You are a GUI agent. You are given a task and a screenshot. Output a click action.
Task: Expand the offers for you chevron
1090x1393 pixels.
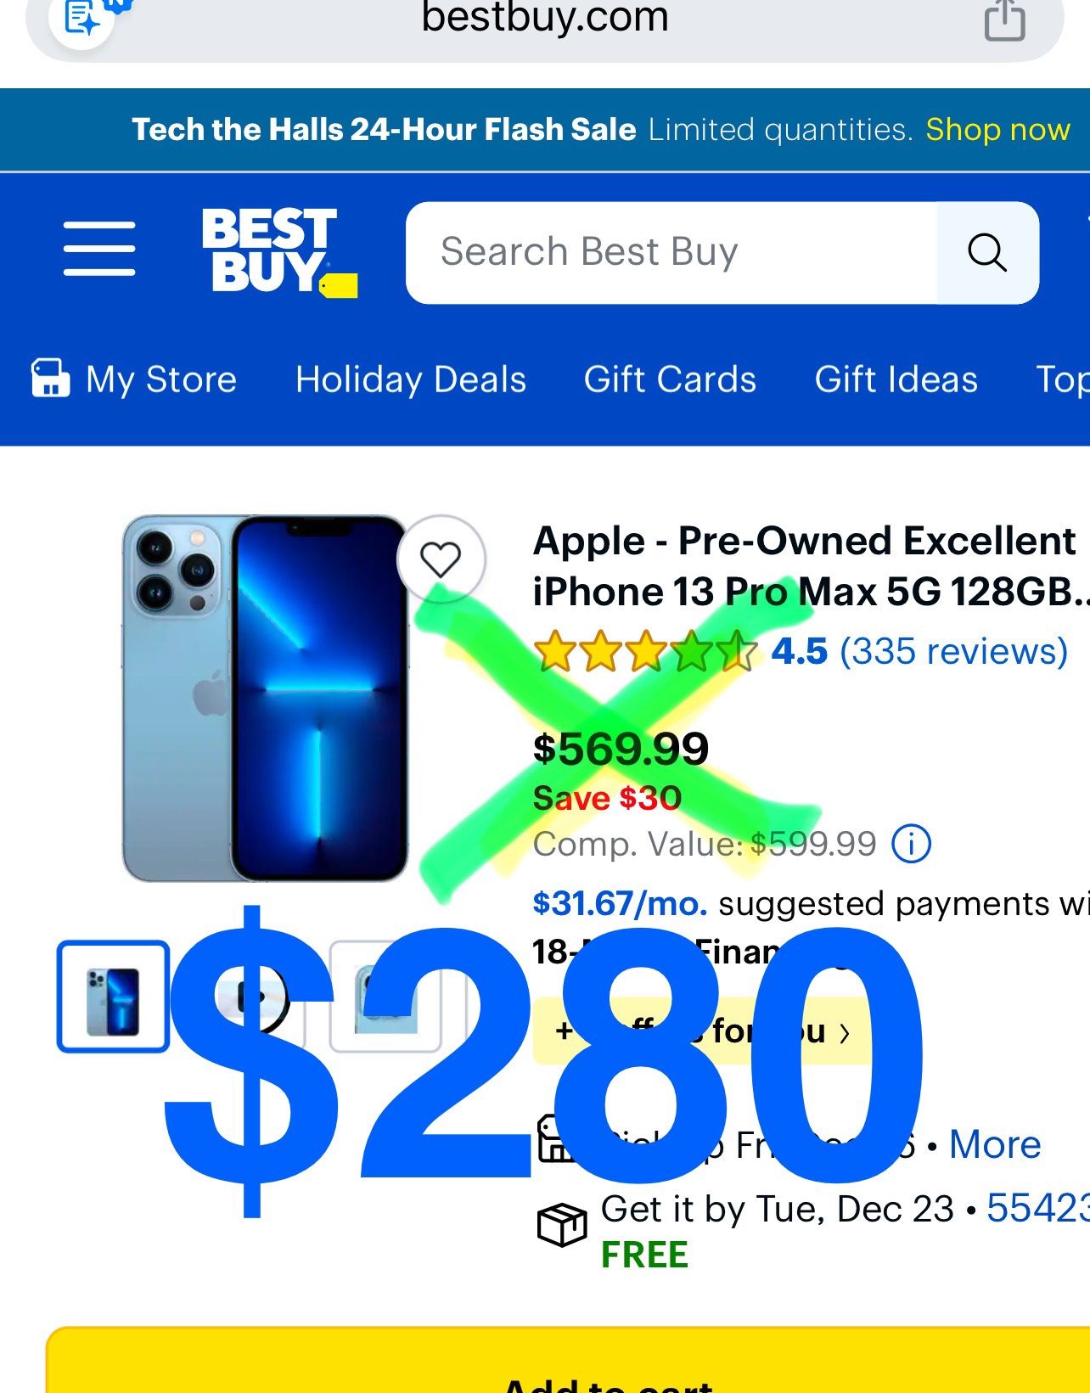tap(845, 1033)
